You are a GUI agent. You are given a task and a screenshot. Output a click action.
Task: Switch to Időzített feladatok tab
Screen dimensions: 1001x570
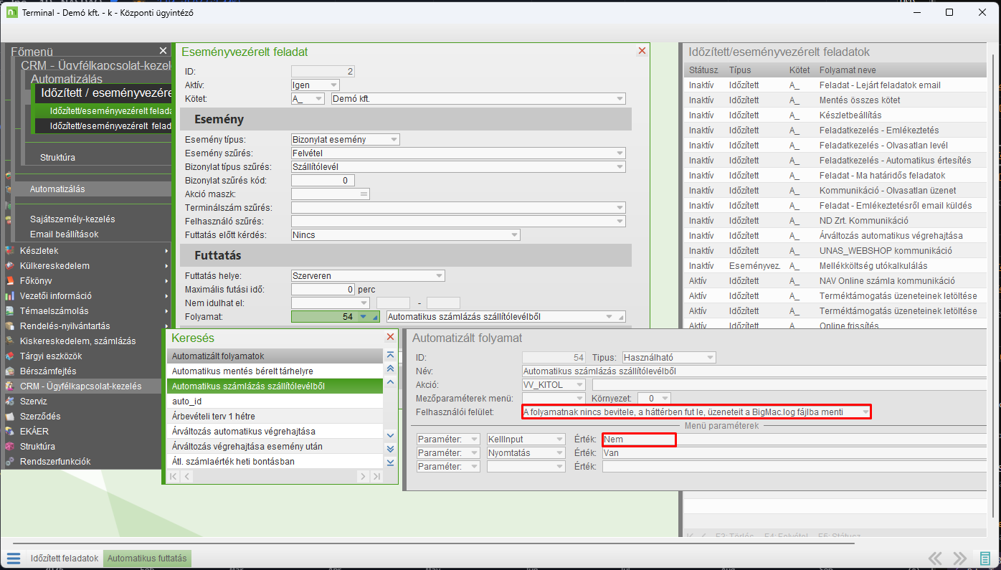65,559
